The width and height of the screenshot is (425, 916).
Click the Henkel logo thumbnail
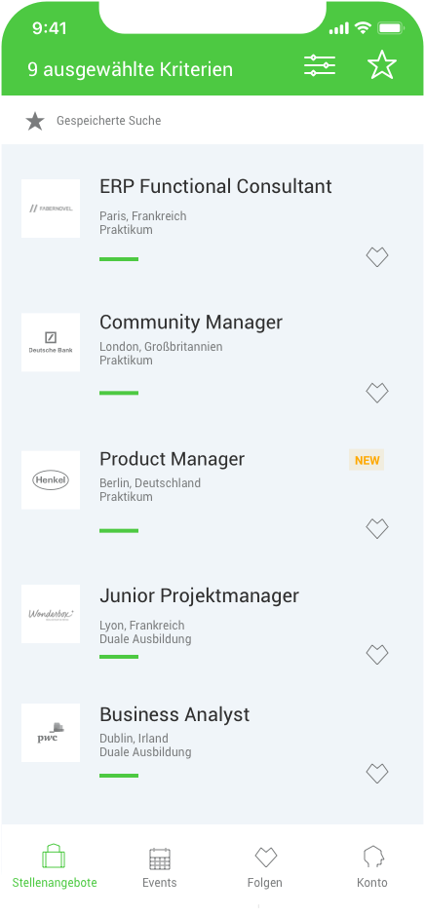(51, 480)
